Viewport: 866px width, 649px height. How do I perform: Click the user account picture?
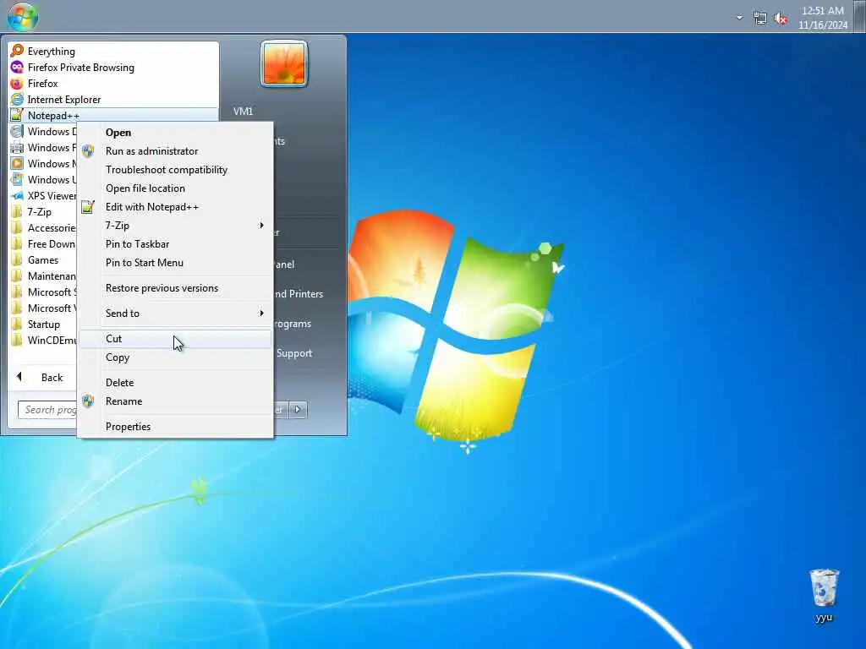tap(284, 64)
